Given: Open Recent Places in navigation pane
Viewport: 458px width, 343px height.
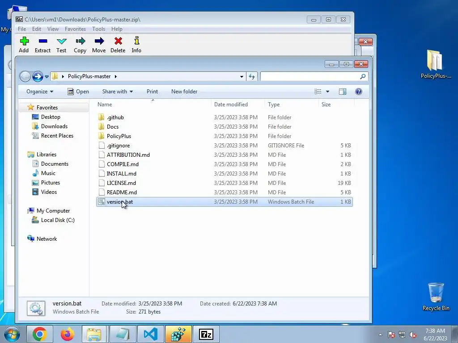Looking at the screenshot, I should click(x=57, y=136).
